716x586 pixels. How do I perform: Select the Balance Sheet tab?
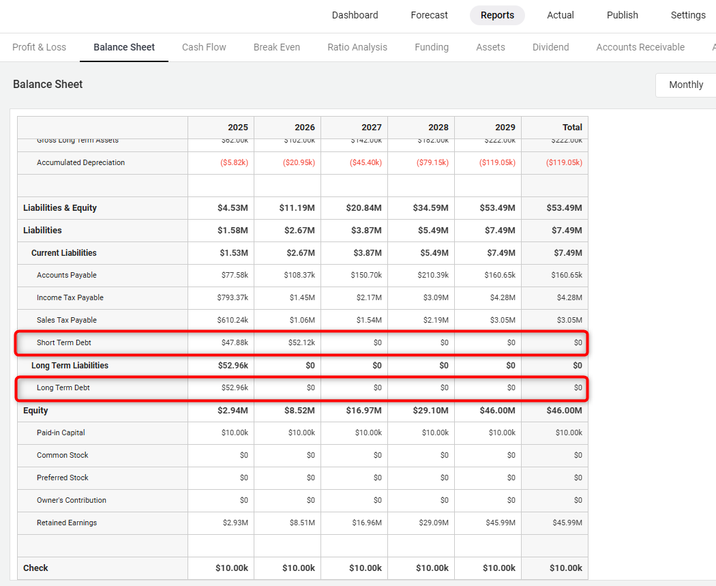pyautogui.click(x=124, y=47)
